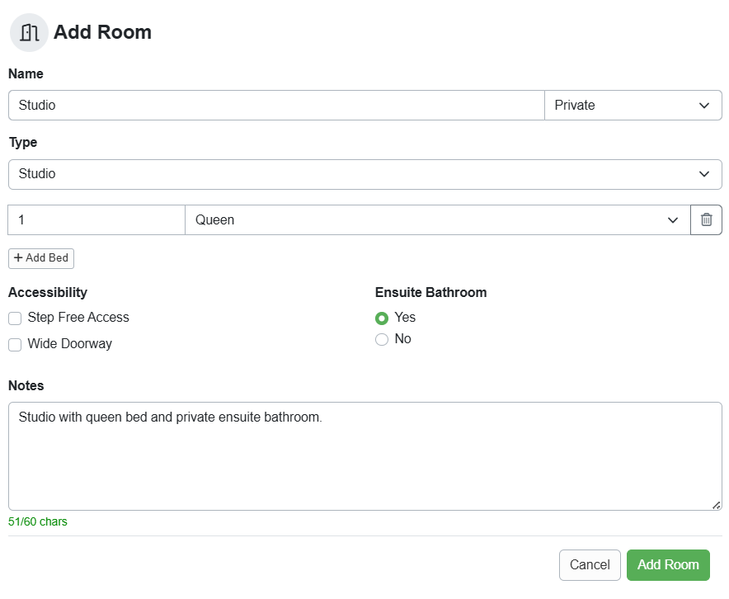This screenshot has height=599, width=729.
Task: Click the Wide Doorway label text
Action: coord(70,344)
